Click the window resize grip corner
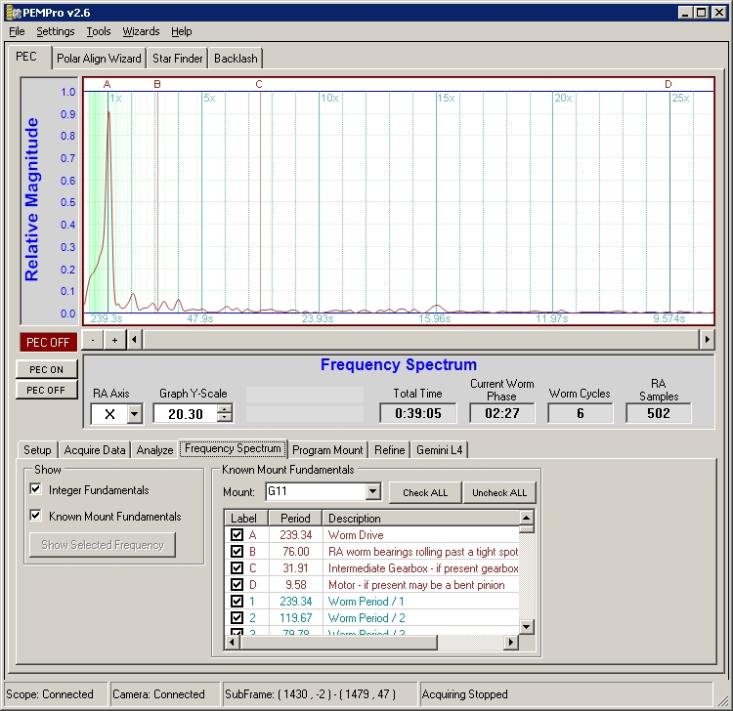This screenshot has width=733, height=711. coord(722,700)
